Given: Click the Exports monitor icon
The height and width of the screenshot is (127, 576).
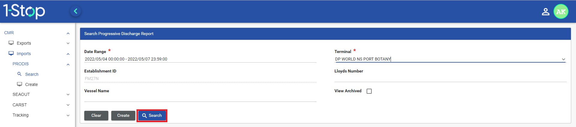Looking at the screenshot, I should point(11,43).
